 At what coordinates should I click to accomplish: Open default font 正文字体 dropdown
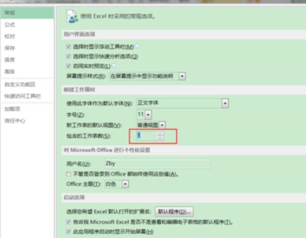(225, 103)
